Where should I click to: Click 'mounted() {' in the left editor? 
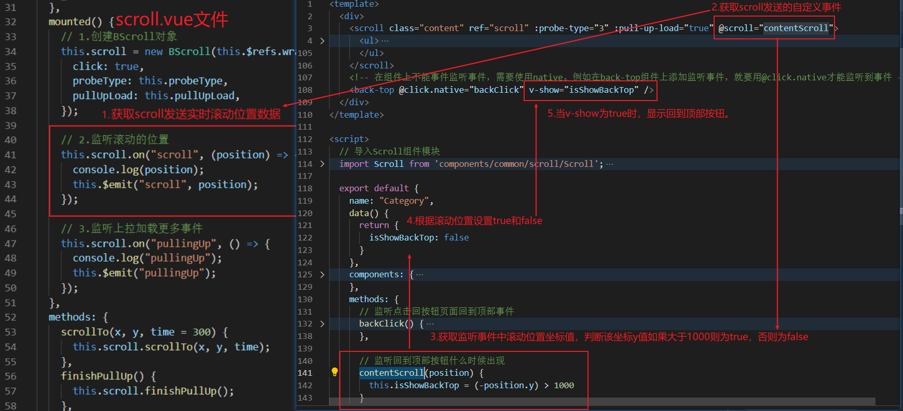click(x=81, y=22)
